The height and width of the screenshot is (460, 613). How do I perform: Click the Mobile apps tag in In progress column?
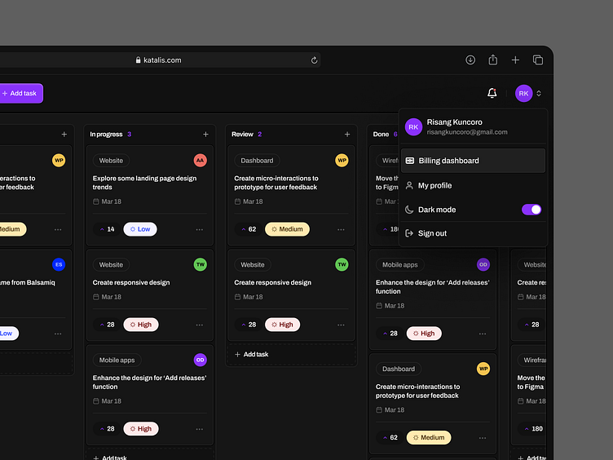pyautogui.click(x=117, y=360)
